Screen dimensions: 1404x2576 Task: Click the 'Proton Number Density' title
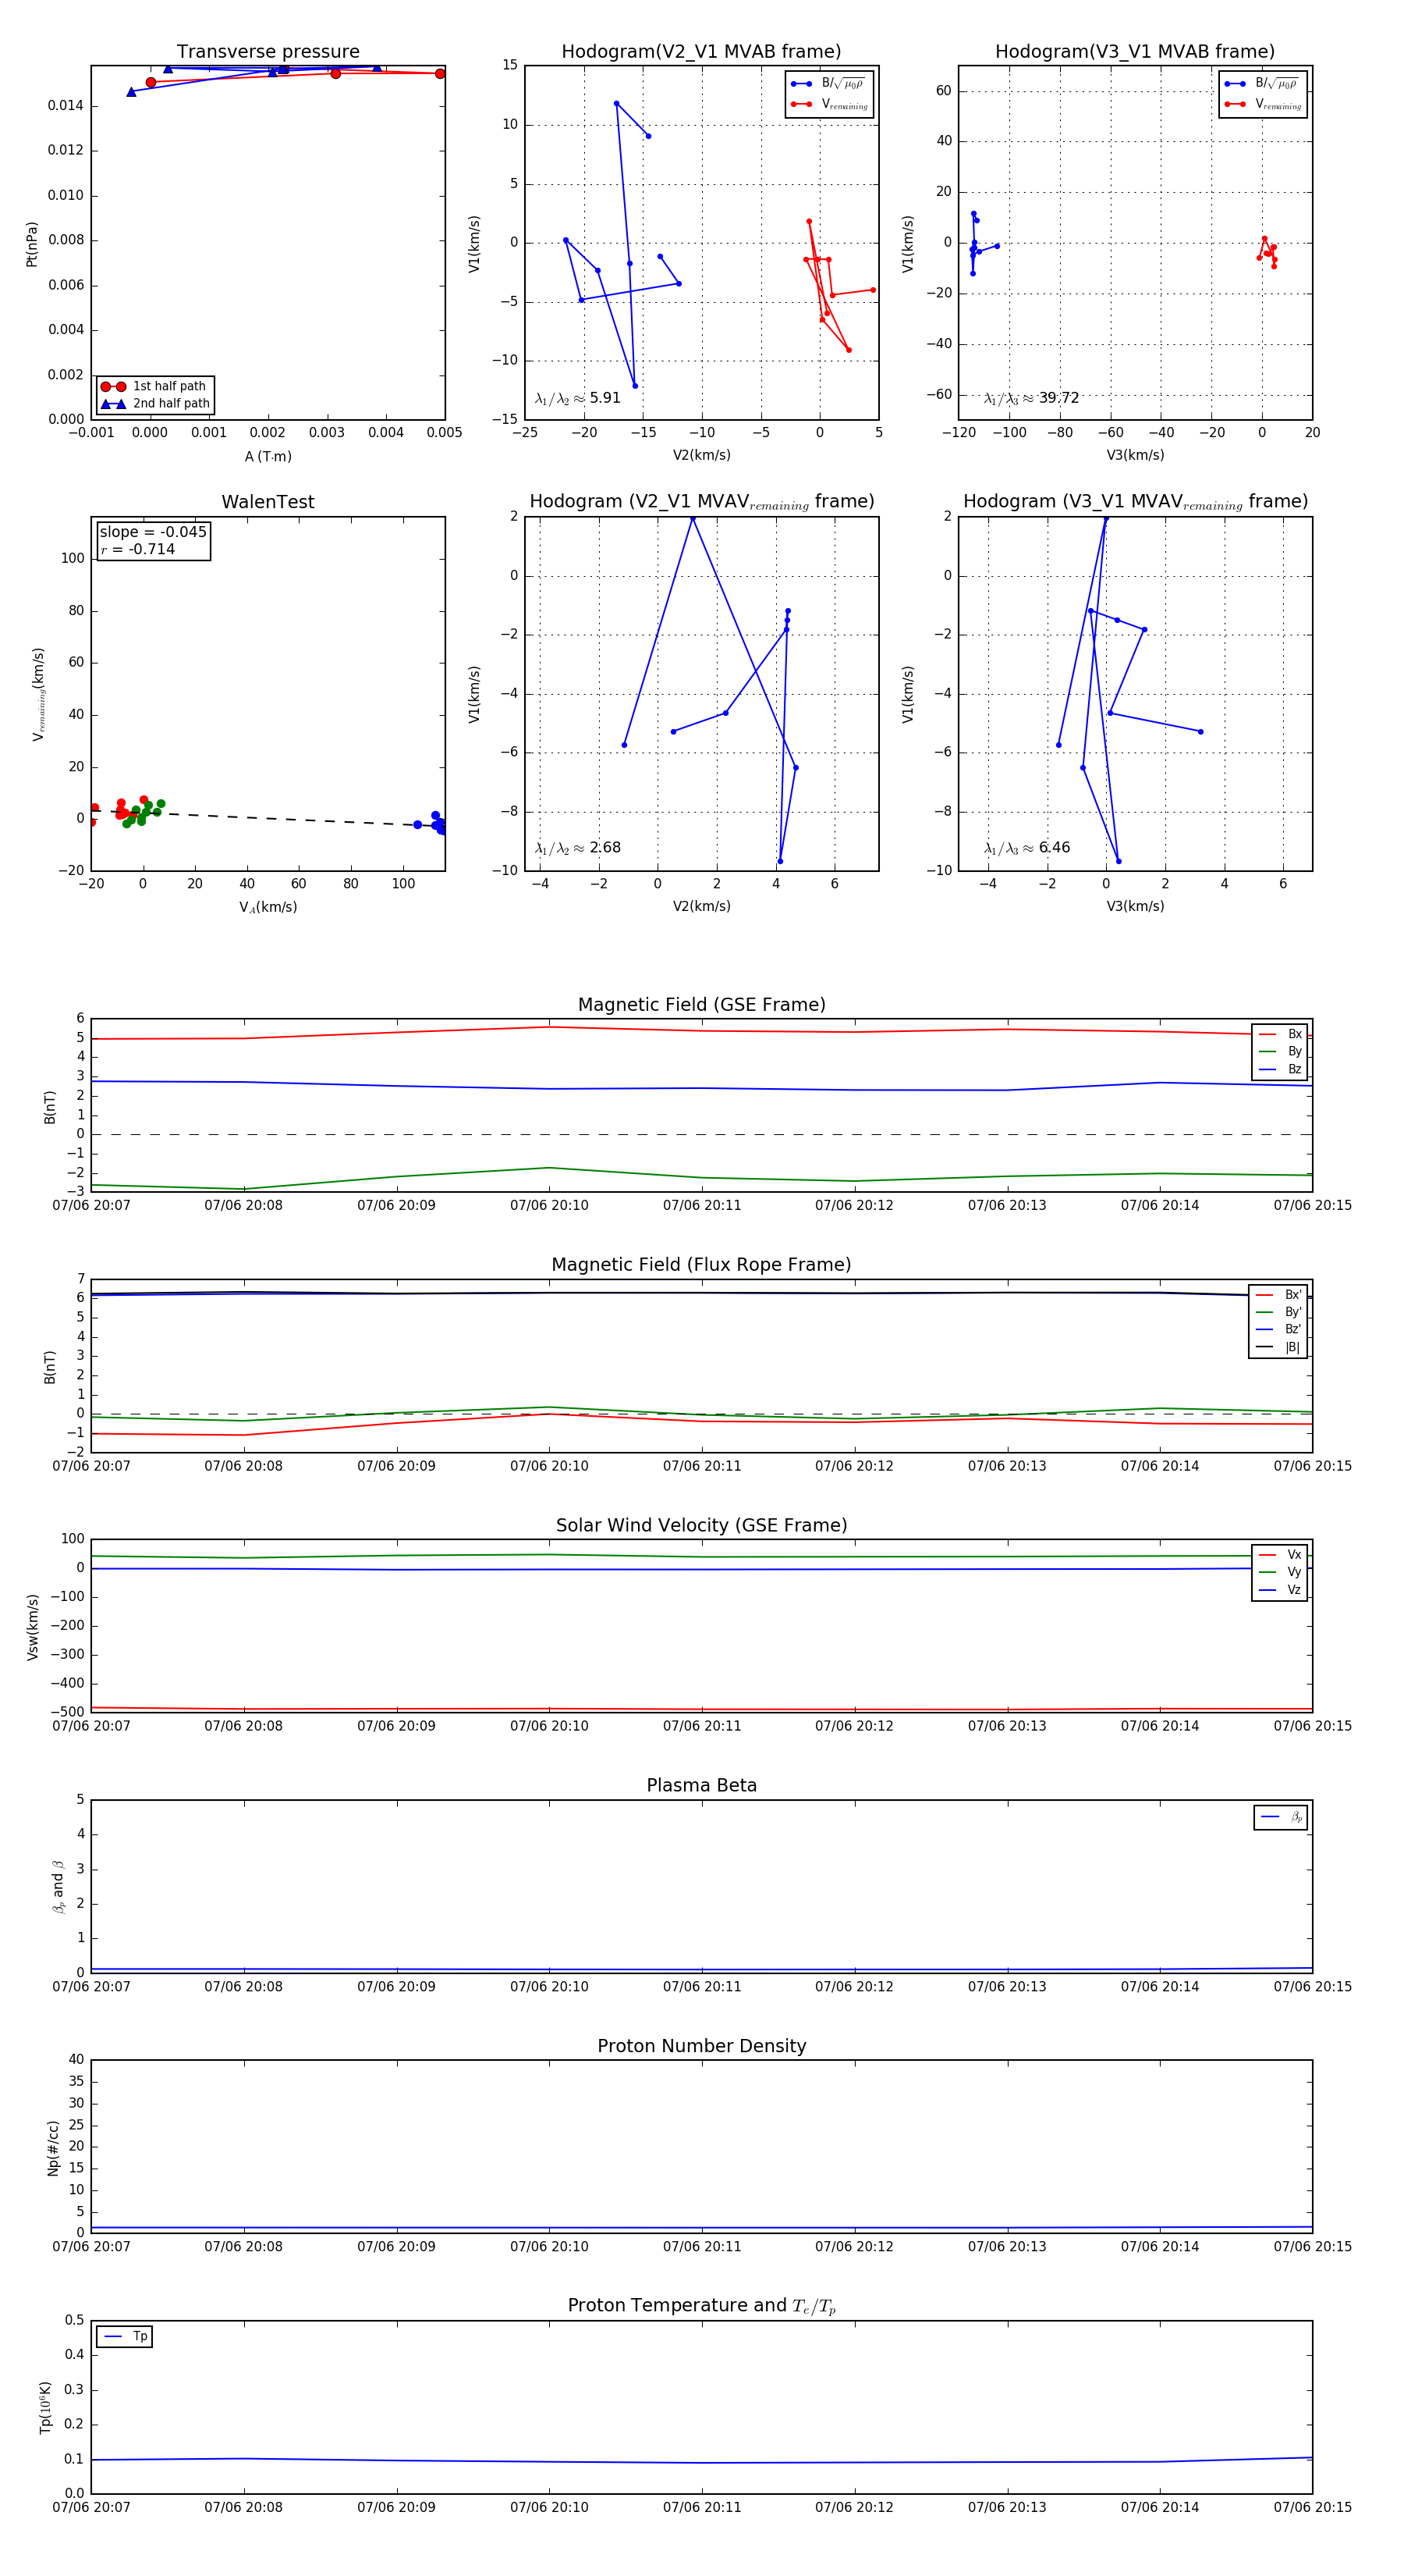(x=701, y=2046)
